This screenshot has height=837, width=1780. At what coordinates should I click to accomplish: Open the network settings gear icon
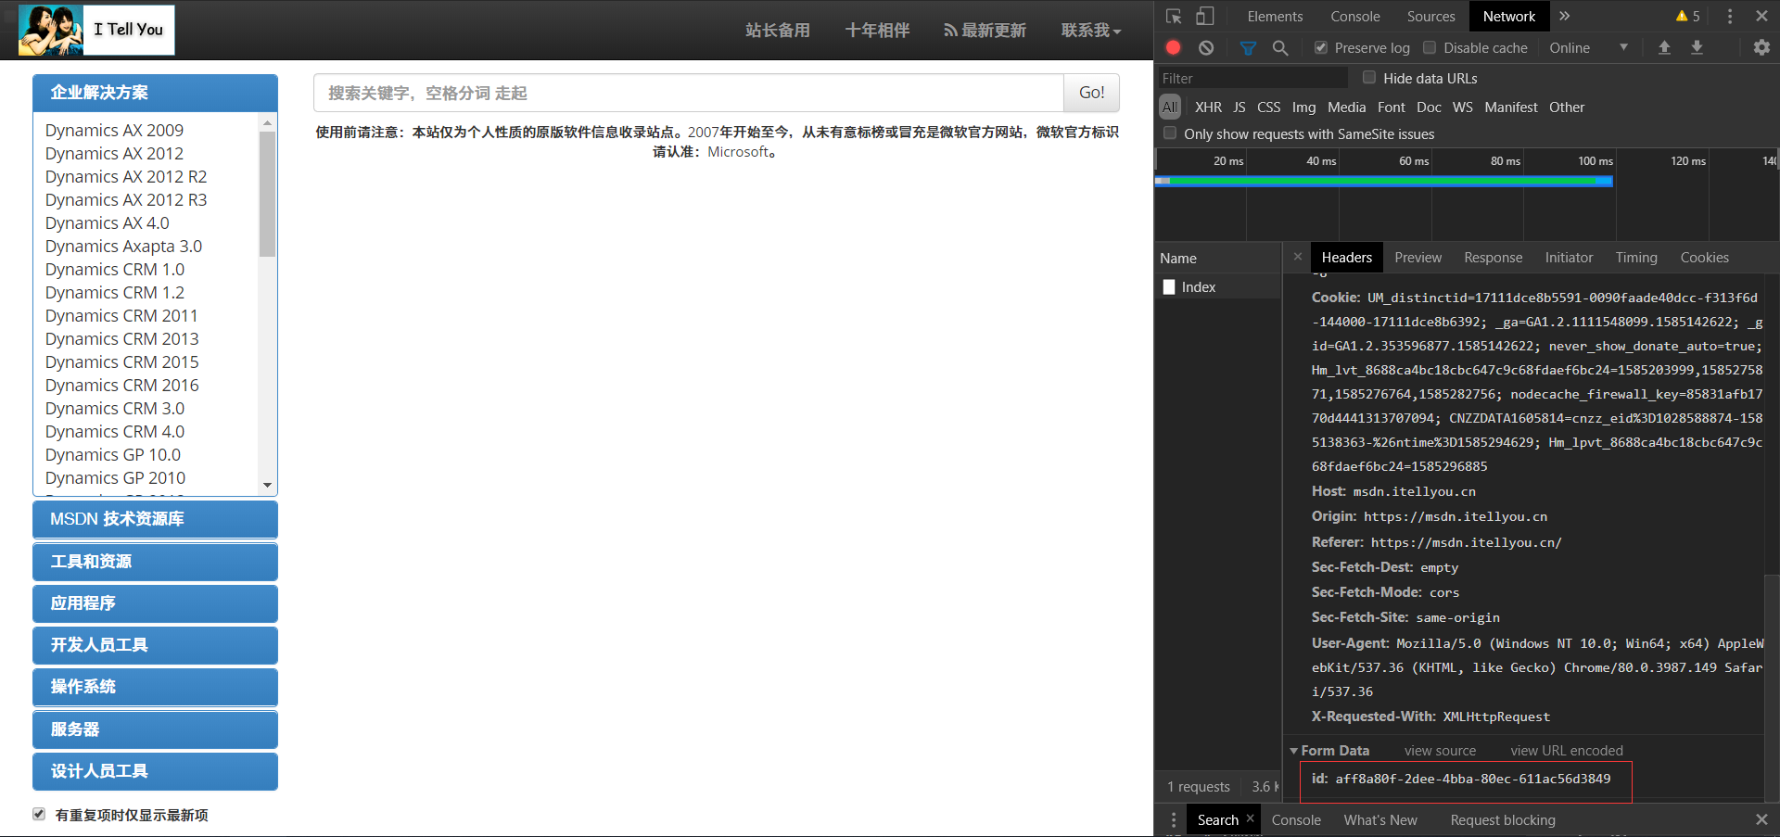(1761, 47)
